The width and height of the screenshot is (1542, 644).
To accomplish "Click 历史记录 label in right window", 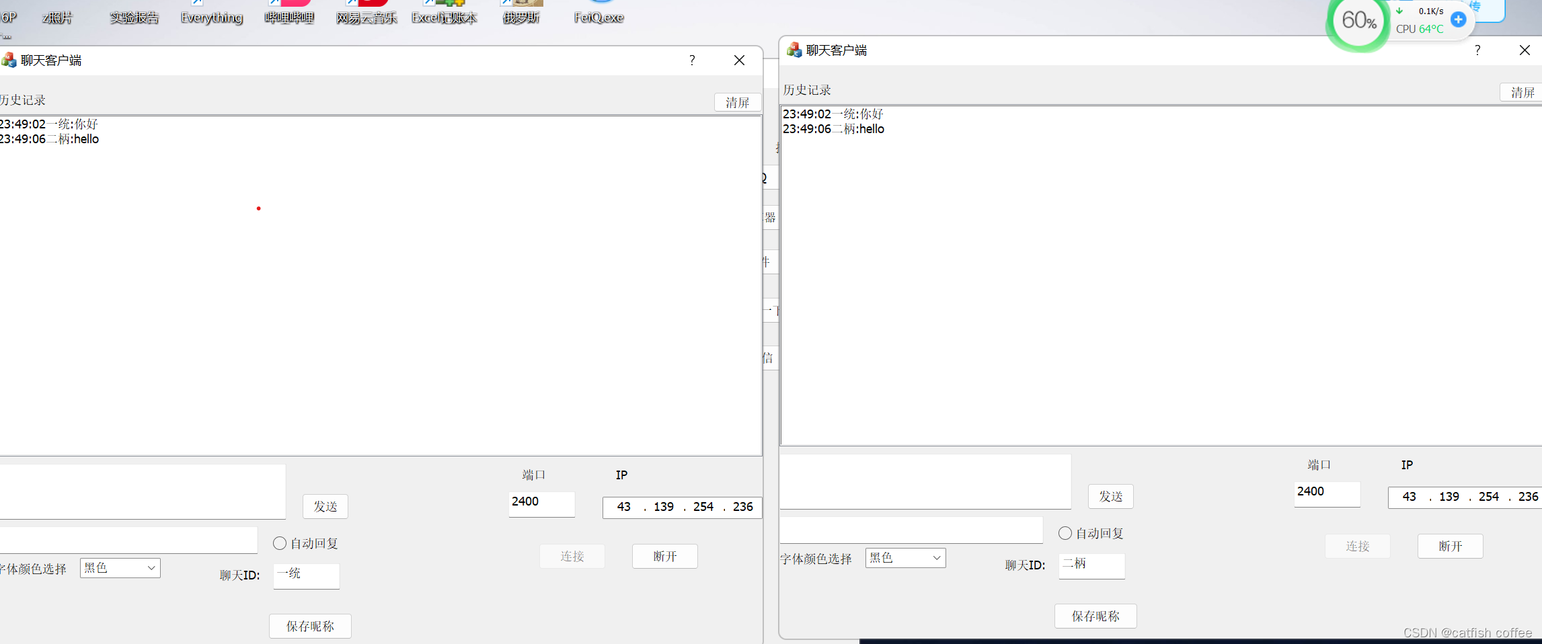I will point(807,90).
